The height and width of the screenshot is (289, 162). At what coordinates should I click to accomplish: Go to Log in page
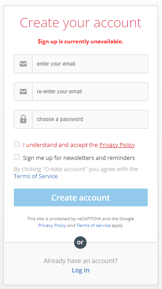coord(80,270)
